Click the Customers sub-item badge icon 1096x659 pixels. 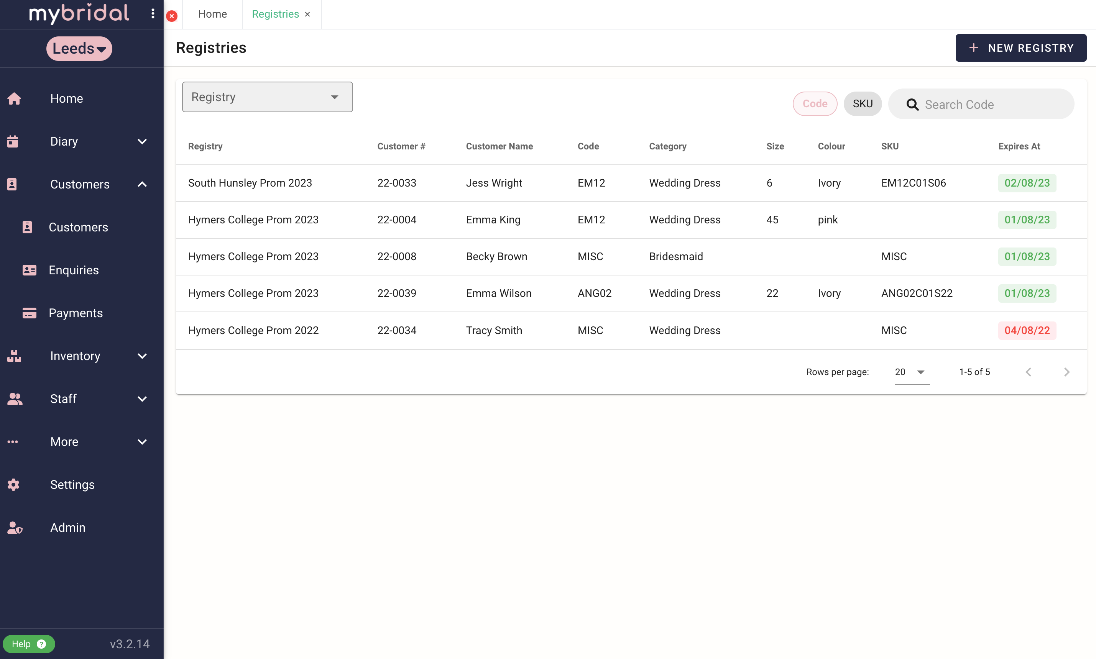[27, 227]
